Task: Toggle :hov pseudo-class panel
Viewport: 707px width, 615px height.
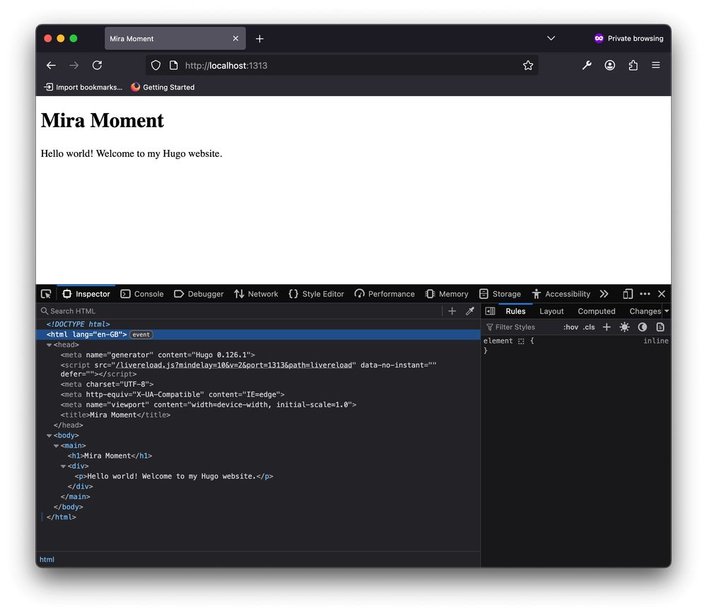Action: [x=571, y=327]
